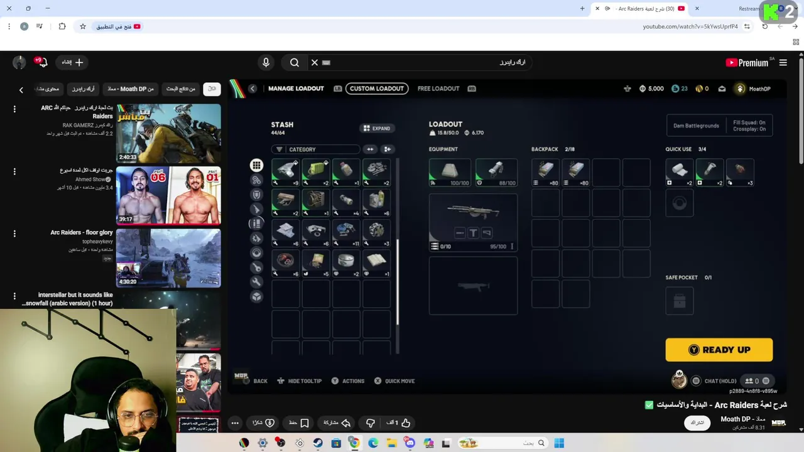Click the stash auto-arrange icon beside sort arrows
Image resolution: width=804 pixels, height=452 pixels.
[x=388, y=149]
